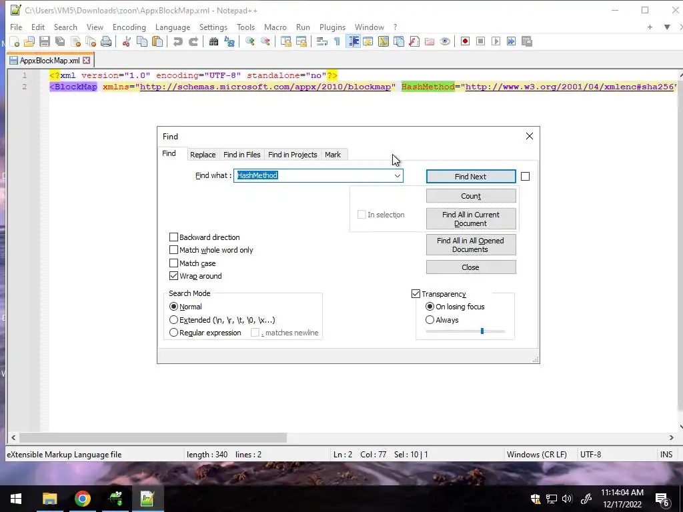Click the Save All toolbar icon
Image resolution: width=683 pixels, height=512 pixels.
(59, 41)
